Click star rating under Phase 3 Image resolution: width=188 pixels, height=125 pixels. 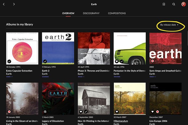(81, 77)
